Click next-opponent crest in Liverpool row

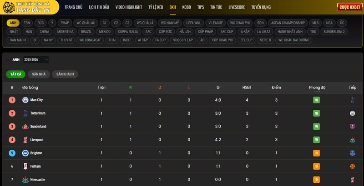click(x=352, y=140)
